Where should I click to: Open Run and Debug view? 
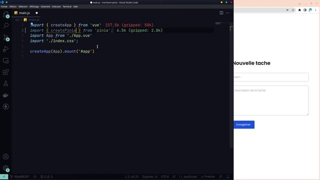(5, 49)
